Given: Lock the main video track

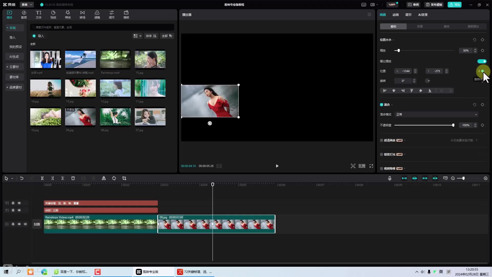Looking at the screenshot, I should coord(13,224).
